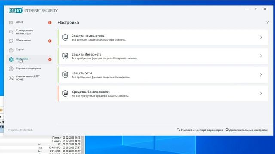Screen dimensions: 275x154
Task: Click the magnifier scan icon in sidebar
Action: tap(11, 32)
